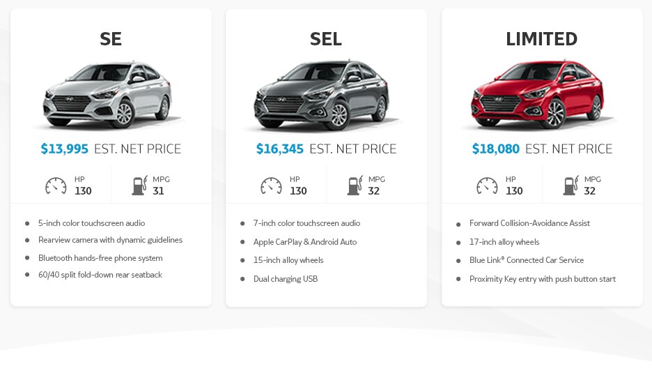Click the fuel pump icon in LIMITED card

click(x=571, y=186)
